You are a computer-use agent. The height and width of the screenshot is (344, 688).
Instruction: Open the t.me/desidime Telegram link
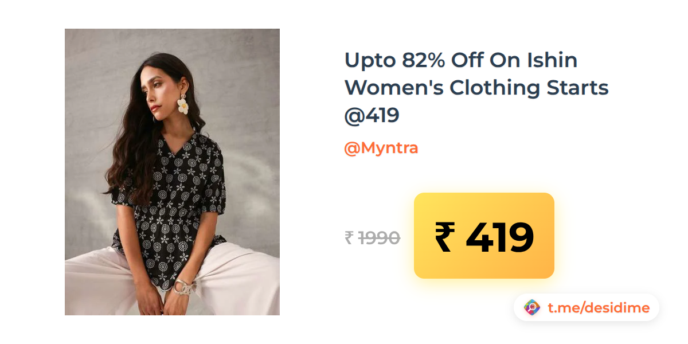598,308
